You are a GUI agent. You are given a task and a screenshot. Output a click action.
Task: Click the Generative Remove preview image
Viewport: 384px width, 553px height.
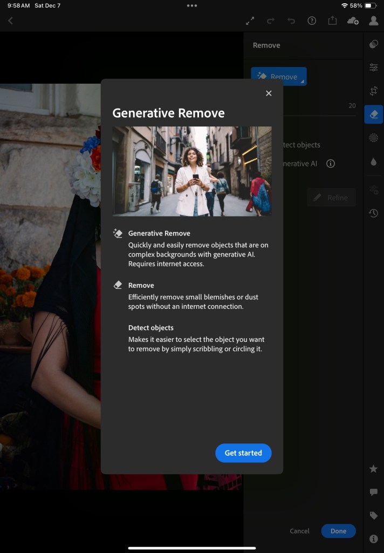coord(191,171)
